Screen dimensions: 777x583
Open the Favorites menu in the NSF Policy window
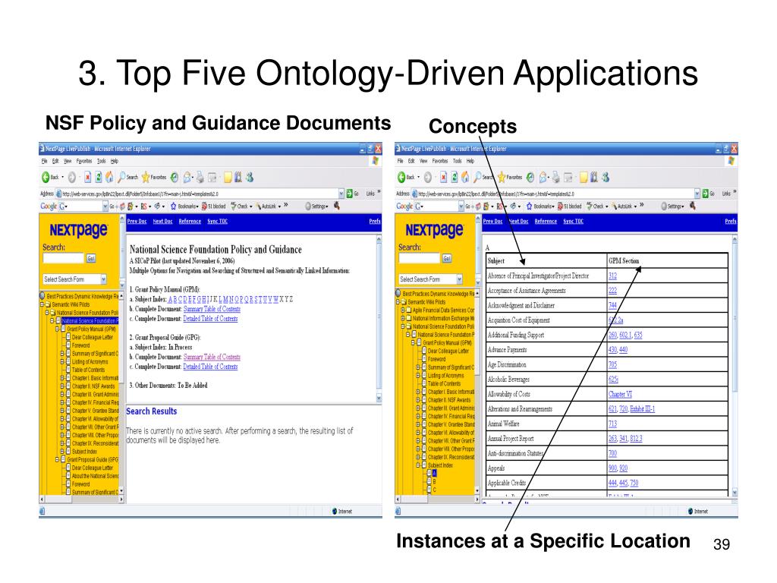tap(84, 161)
